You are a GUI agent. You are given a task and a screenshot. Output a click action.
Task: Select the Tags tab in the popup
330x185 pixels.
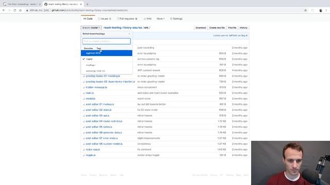click(x=98, y=48)
